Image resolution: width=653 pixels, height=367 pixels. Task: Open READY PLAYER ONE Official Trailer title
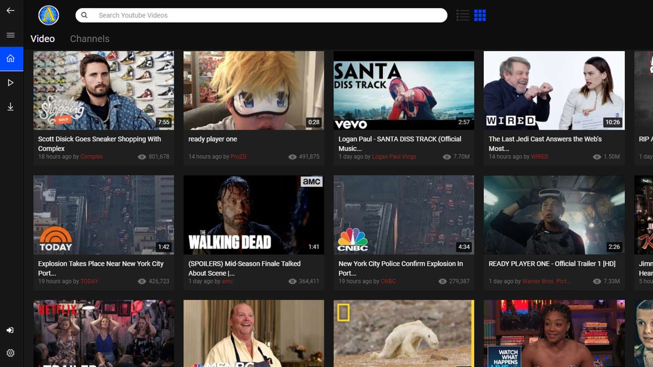pos(552,264)
